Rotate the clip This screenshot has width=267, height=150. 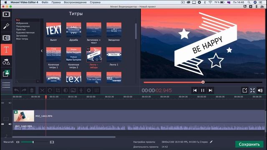[50, 90]
